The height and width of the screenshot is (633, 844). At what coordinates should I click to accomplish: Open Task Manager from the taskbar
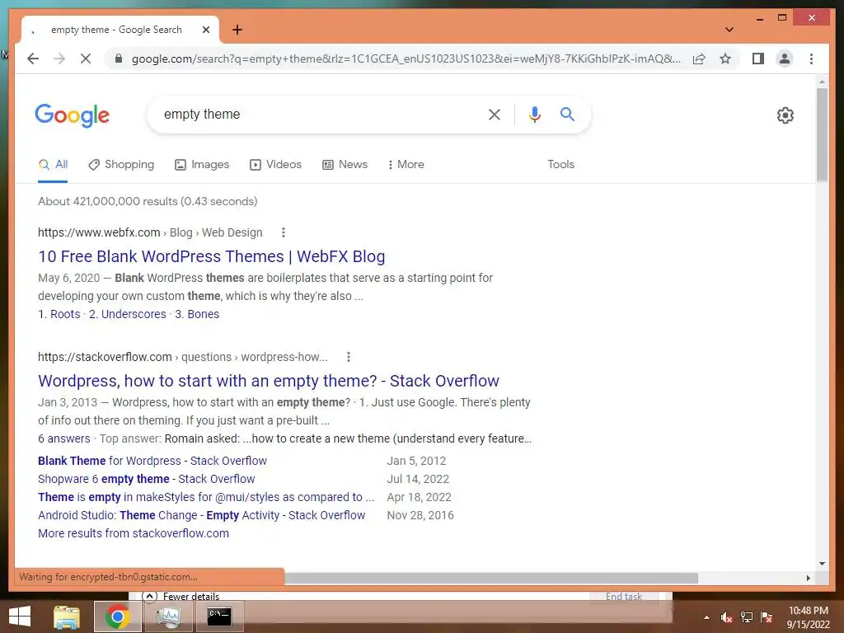coord(168,617)
